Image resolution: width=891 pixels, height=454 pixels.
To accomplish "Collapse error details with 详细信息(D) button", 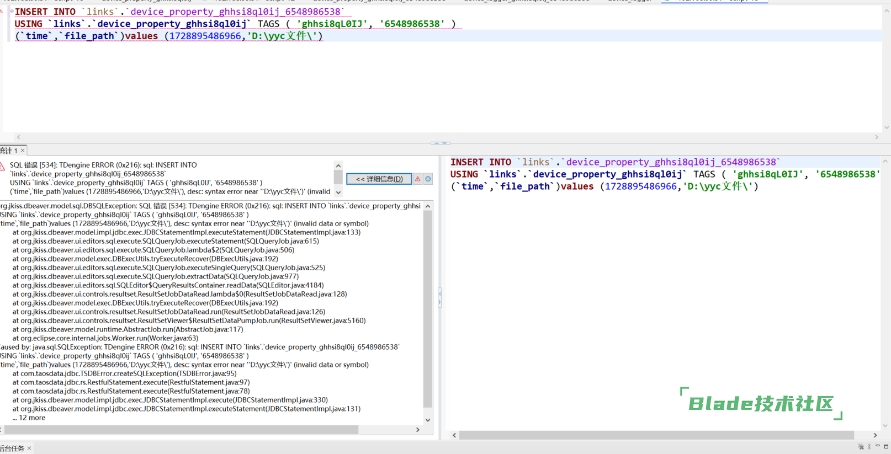I will coord(379,179).
